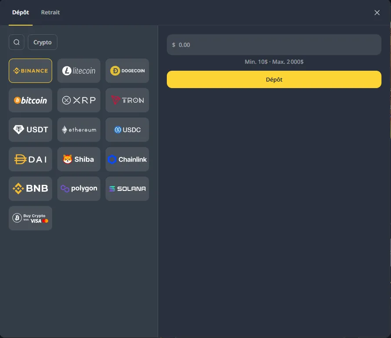The image size is (391, 338).
Task: Select the USDC deposit option
Action: click(x=127, y=130)
